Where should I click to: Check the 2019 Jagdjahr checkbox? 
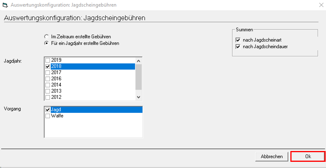click(x=48, y=60)
